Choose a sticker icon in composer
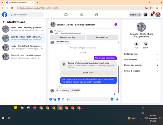 point(59,99)
